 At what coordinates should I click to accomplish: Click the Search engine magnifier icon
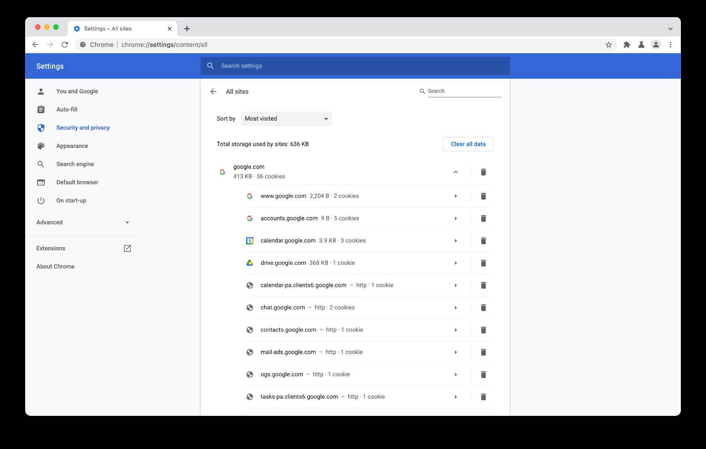point(41,164)
